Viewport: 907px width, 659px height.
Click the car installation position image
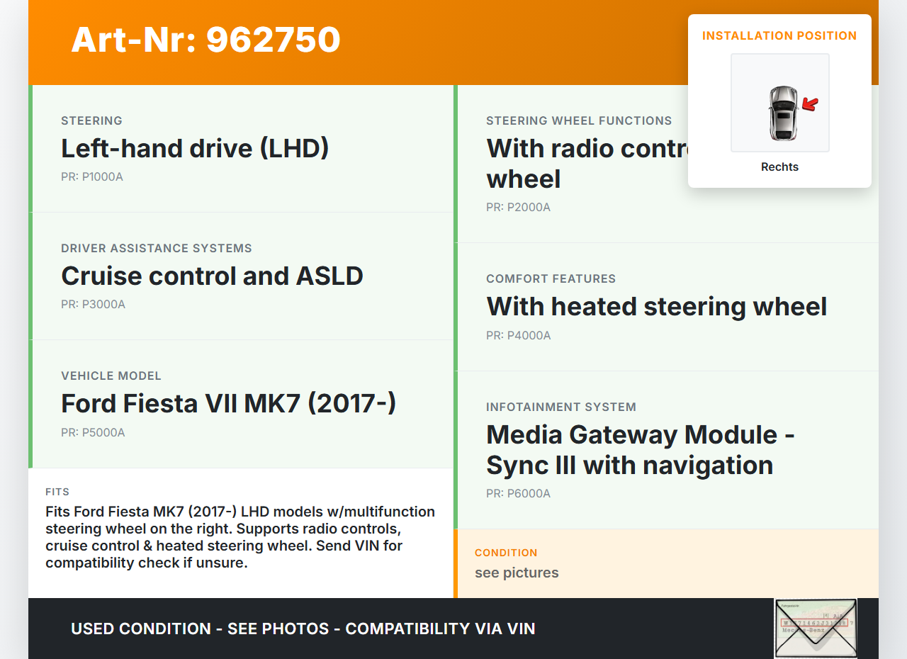(x=780, y=103)
